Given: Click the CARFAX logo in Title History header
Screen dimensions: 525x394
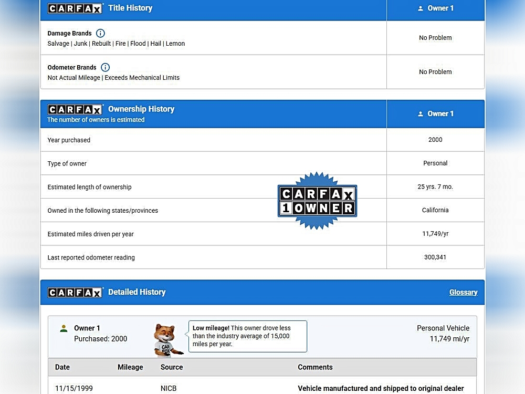Looking at the screenshot, I should [75, 8].
